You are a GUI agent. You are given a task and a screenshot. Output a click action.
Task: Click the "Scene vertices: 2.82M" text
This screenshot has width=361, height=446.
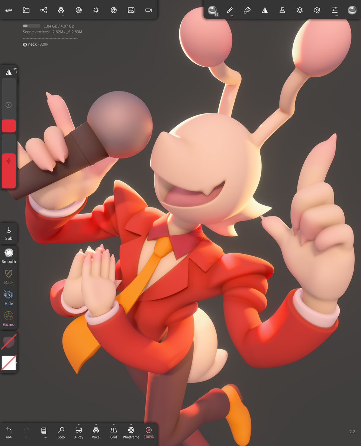click(x=43, y=32)
